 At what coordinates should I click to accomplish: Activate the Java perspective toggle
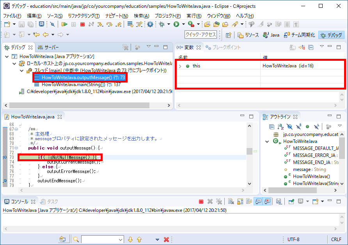coord(272,34)
